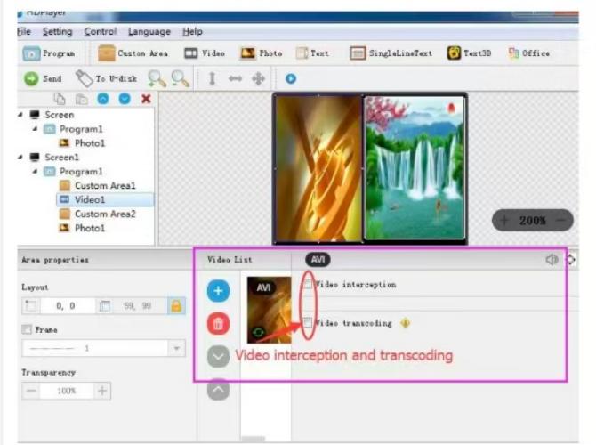Image resolution: width=596 pixels, height=445 pixels.
Task: Toggle the Frame checkbox
Action: 27,329
